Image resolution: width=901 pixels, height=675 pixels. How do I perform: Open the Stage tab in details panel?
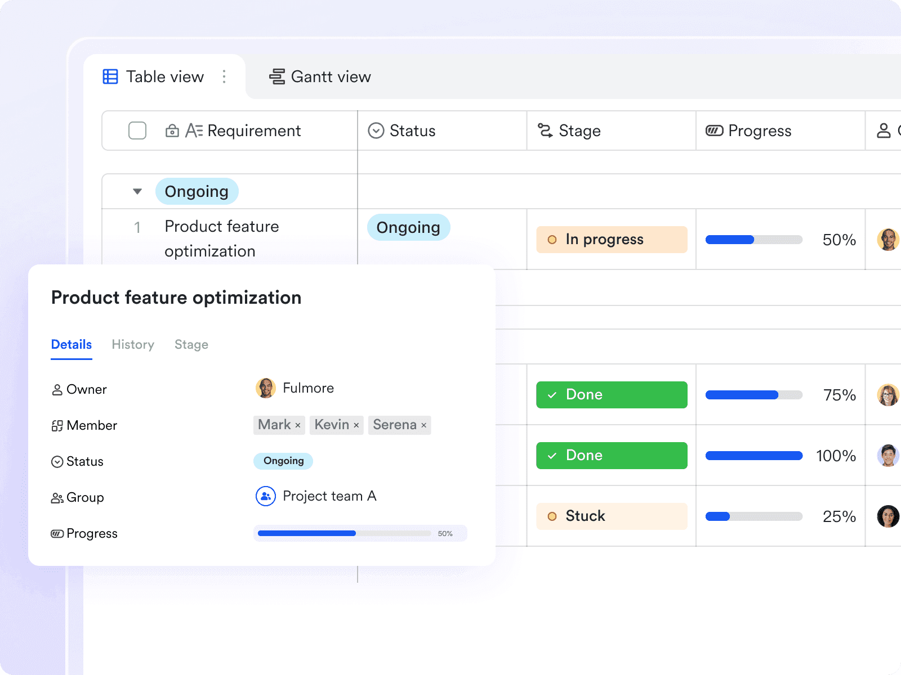[x=191, y=344]
